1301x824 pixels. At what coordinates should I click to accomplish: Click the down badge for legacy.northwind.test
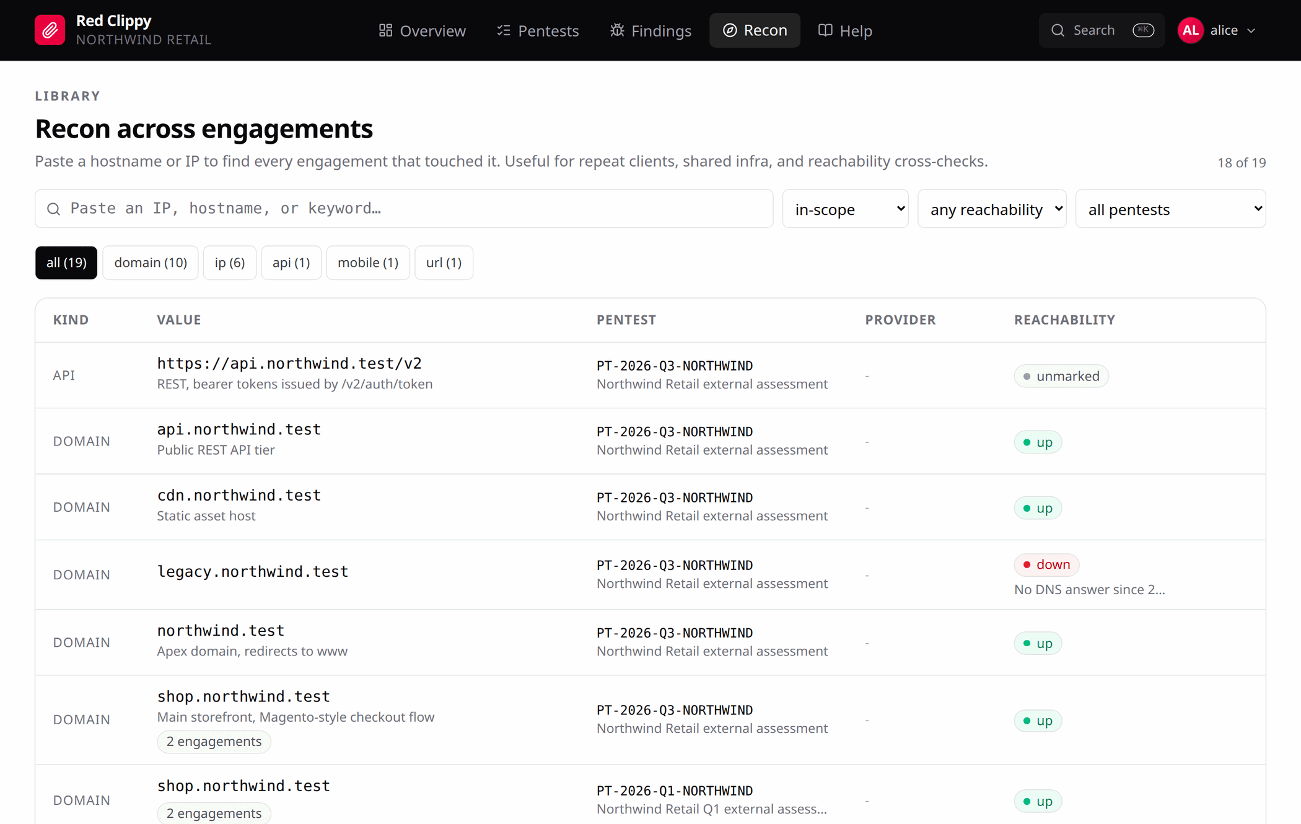pos(1046,564)
